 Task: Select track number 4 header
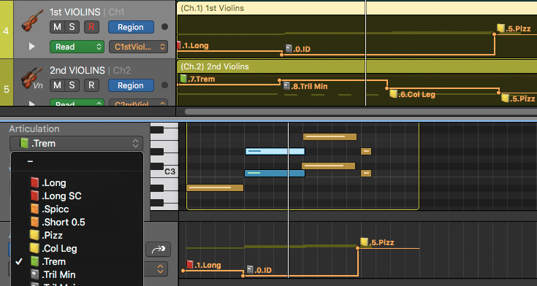coord(7,29)
